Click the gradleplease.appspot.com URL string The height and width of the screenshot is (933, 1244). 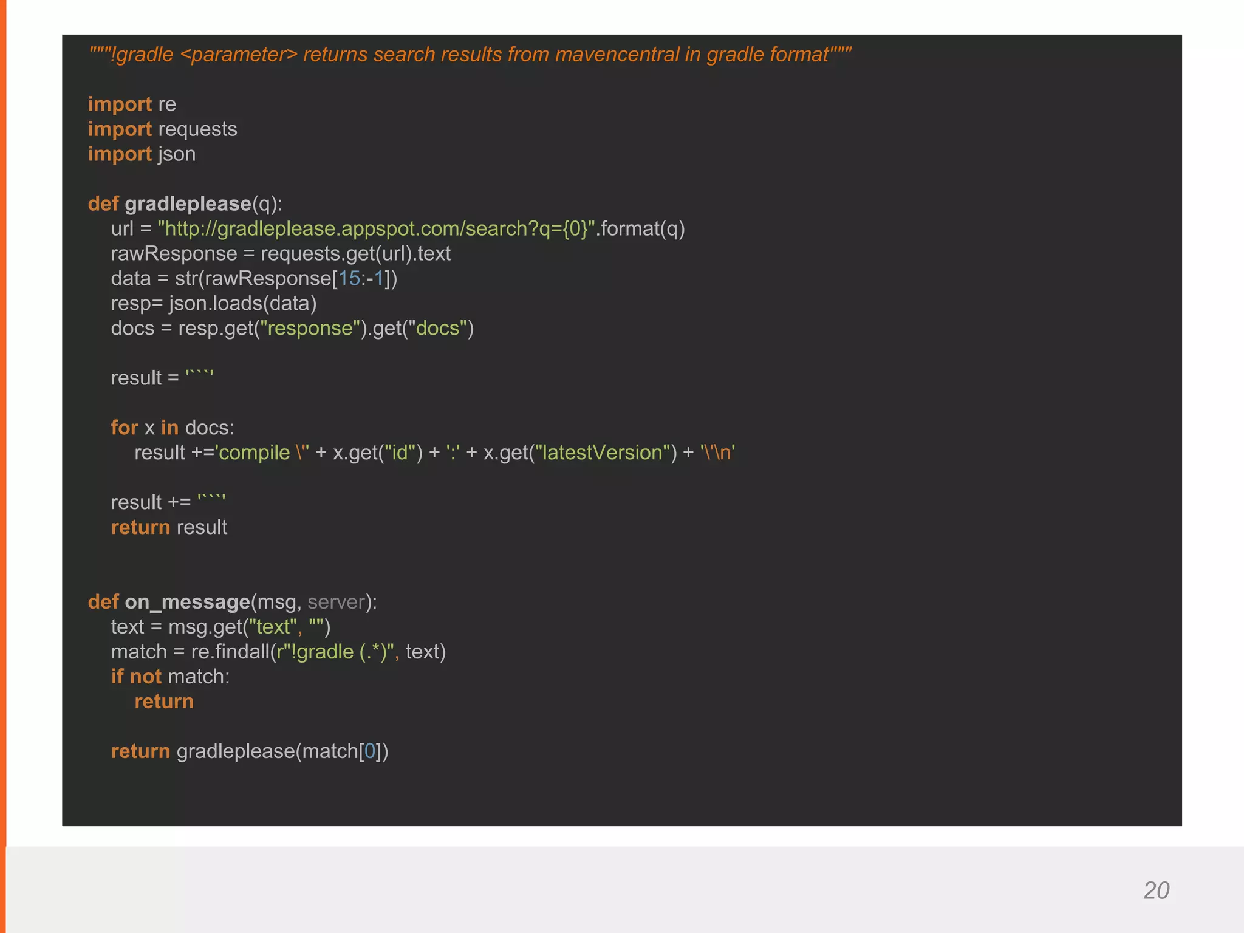point(376,229)
